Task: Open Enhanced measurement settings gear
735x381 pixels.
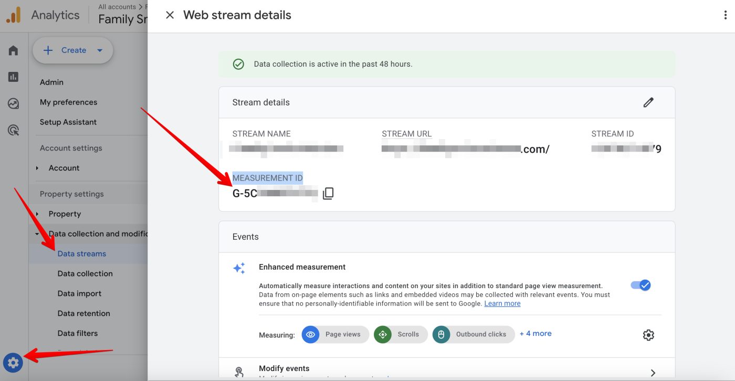Action: coord(648,334)
